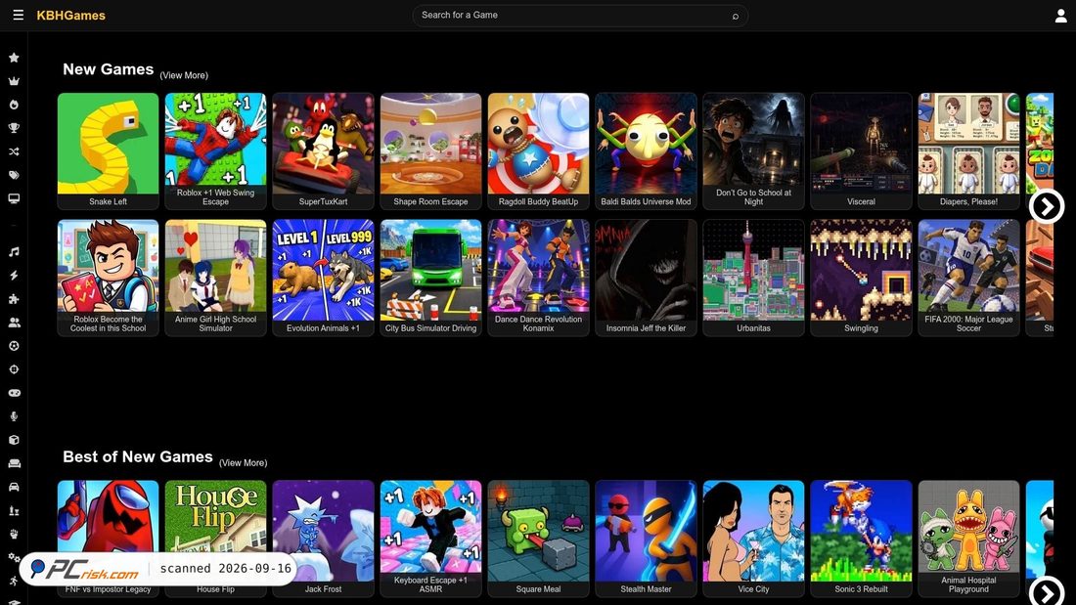This screenshot has width=1076, height=605.
Task: Open the Shape Room Escape game
Action: pyautogui.click(x=431, y=151)
